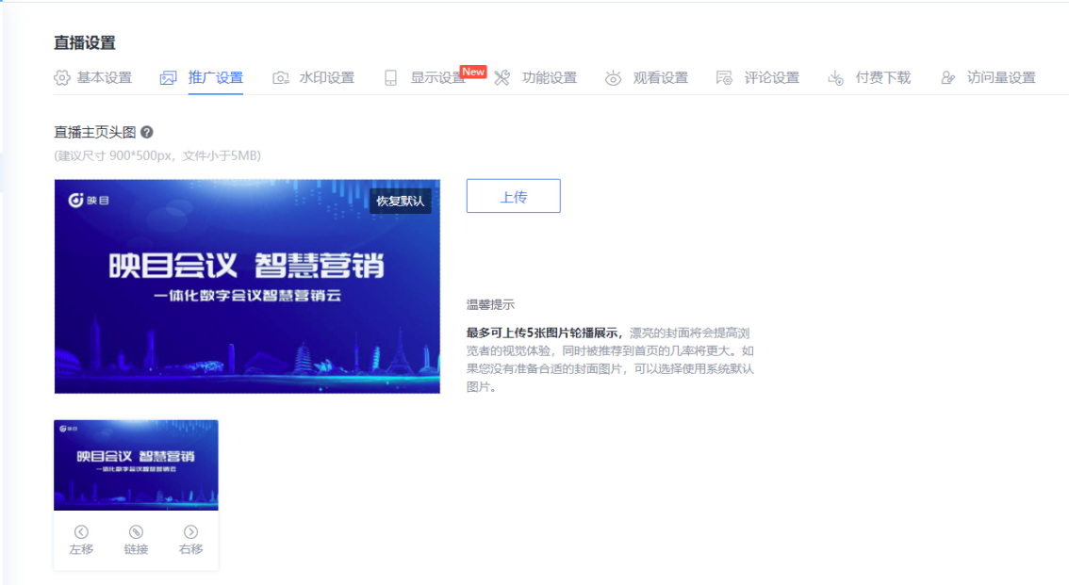Go to the 显示设置 tab
1069x585 pixels.
pos(437,77)
